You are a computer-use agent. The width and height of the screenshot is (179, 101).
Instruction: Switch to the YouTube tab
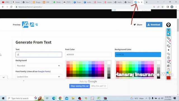(6, 2)
